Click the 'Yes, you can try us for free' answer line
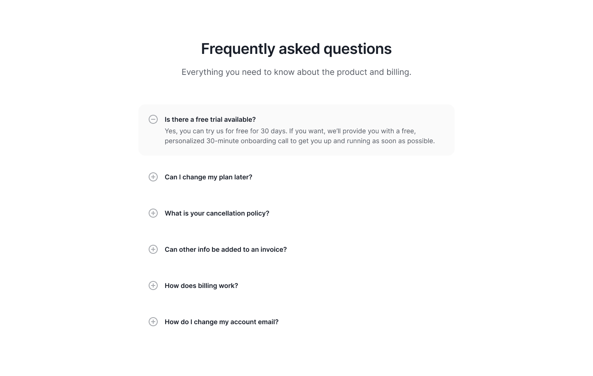 click(x=290, y=131)
